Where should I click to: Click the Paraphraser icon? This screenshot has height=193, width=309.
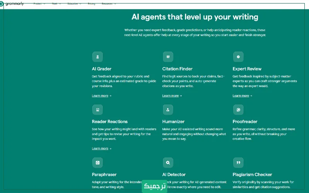97,163
